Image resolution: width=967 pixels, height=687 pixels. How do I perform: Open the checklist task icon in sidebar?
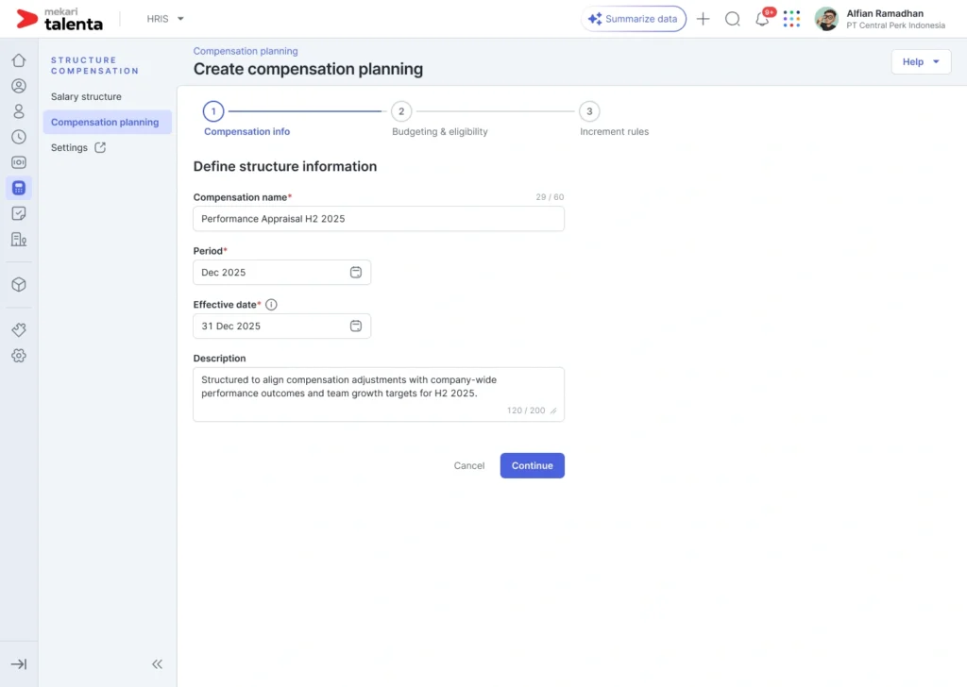[x=19, y=213]
